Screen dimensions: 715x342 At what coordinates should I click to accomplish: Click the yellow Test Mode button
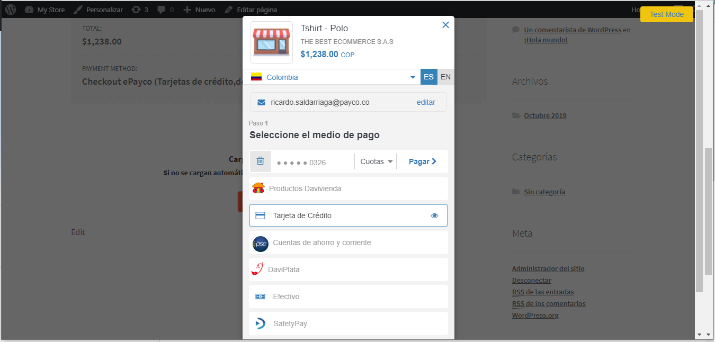click(x=667, y=14)
